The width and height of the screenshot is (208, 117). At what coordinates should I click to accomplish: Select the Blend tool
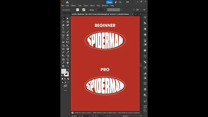point(63,56)
